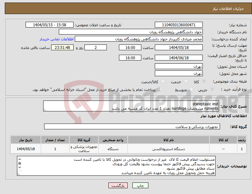Select the کالا/خدمت radio button
The height and width of the screenshot is (194, 252).
163,81
